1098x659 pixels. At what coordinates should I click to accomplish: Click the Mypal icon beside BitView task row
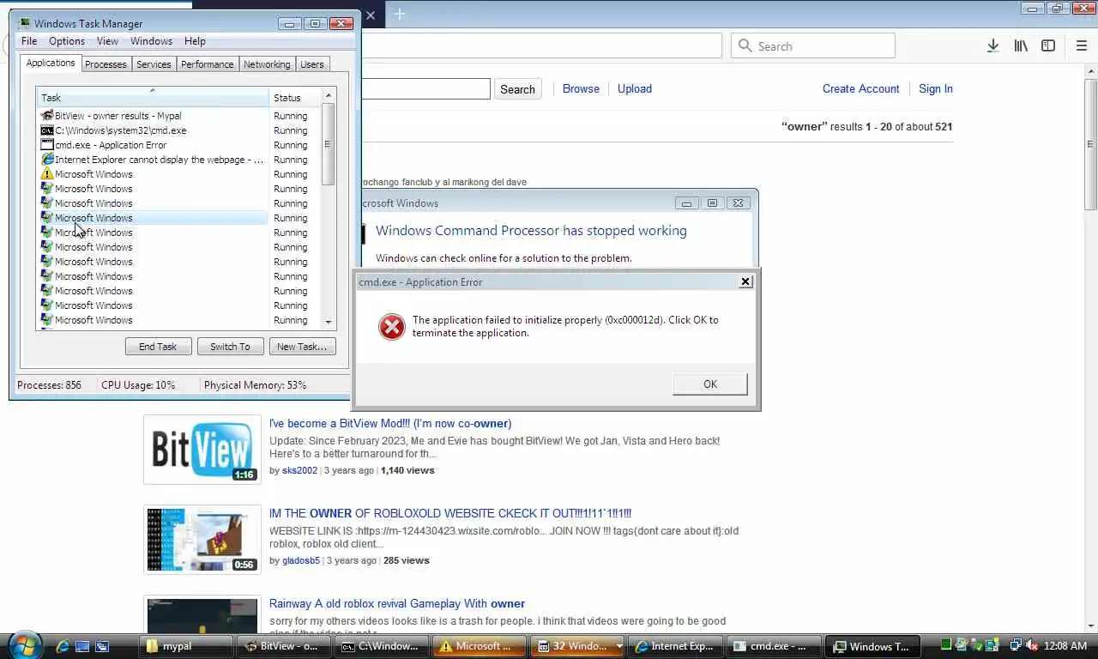pos(47,116)
